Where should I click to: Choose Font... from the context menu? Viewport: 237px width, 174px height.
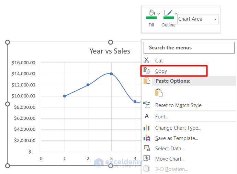(x=162, y=116)
